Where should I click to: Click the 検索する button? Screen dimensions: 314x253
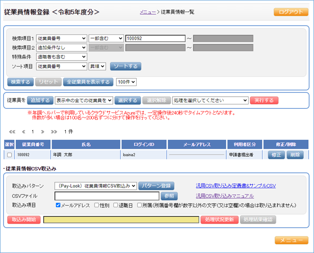[20, 82]
